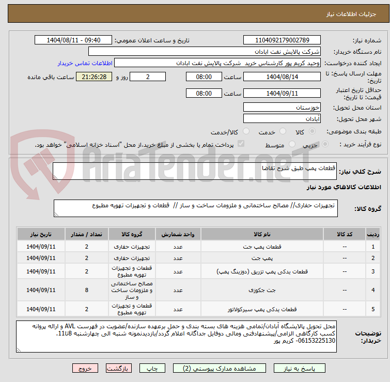Click the buyer organization name field
The image size is (390, 382).
205,52
